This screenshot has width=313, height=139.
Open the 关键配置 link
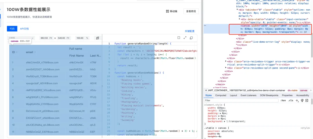[190, 31]
